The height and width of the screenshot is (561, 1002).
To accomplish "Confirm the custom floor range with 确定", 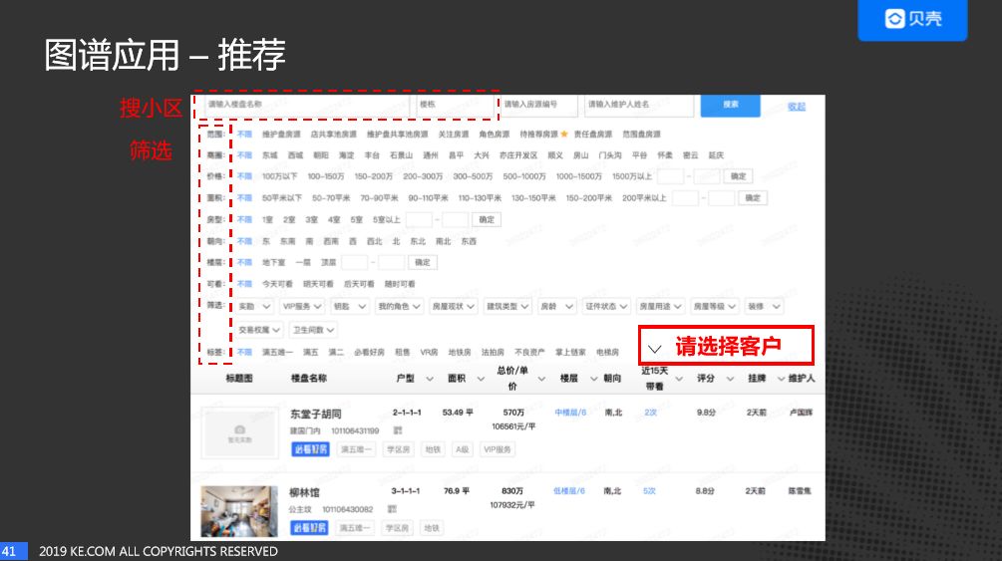I will click(423, 263).
